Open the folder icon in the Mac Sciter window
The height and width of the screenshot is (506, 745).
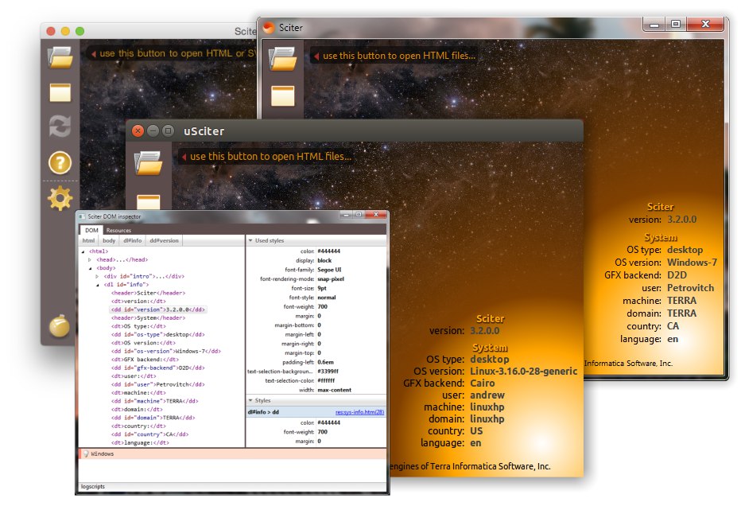pos(60,57)
